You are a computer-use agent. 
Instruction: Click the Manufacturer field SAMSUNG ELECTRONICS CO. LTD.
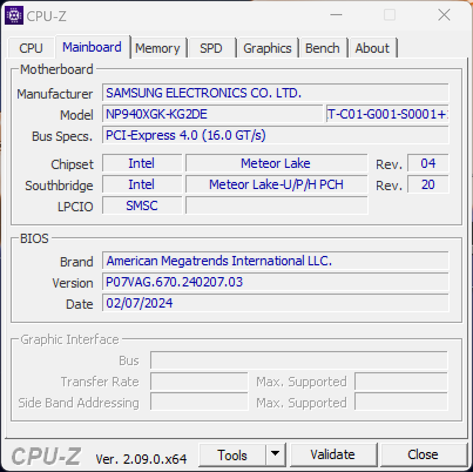point(275,93)
